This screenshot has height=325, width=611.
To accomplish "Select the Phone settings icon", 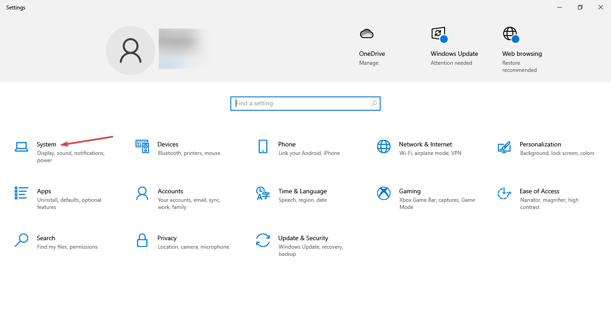I will click(263, 146).
